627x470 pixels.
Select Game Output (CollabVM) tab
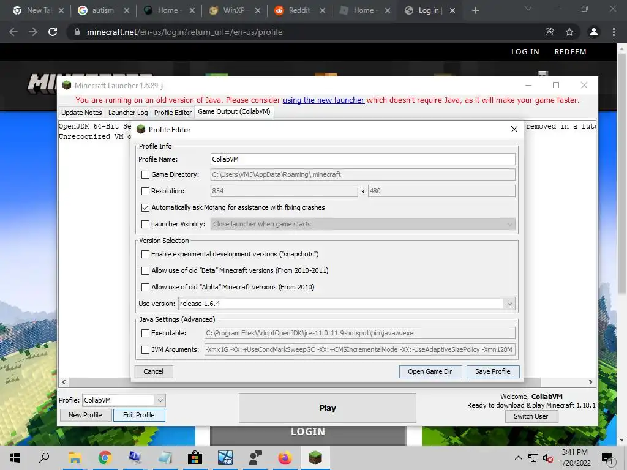[x=234, y=111]
